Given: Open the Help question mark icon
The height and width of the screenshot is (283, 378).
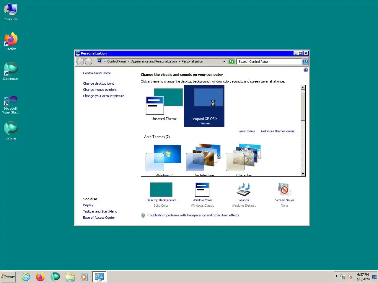Looking at the screenshot, I should [x=306, y=70].
